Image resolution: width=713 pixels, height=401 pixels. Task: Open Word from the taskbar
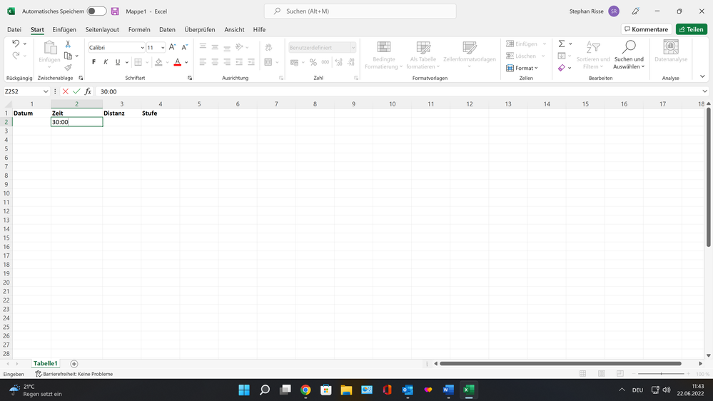(x=448, y=390)
